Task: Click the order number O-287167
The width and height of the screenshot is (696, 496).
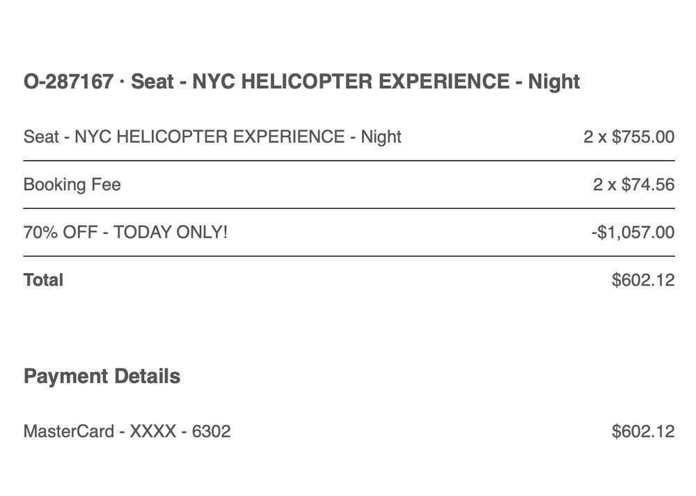Action: tap(68, 82)
